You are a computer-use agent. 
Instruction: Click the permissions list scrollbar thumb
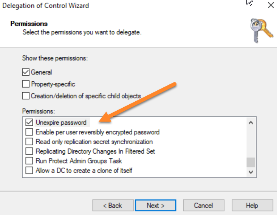[x=251, y=162]
